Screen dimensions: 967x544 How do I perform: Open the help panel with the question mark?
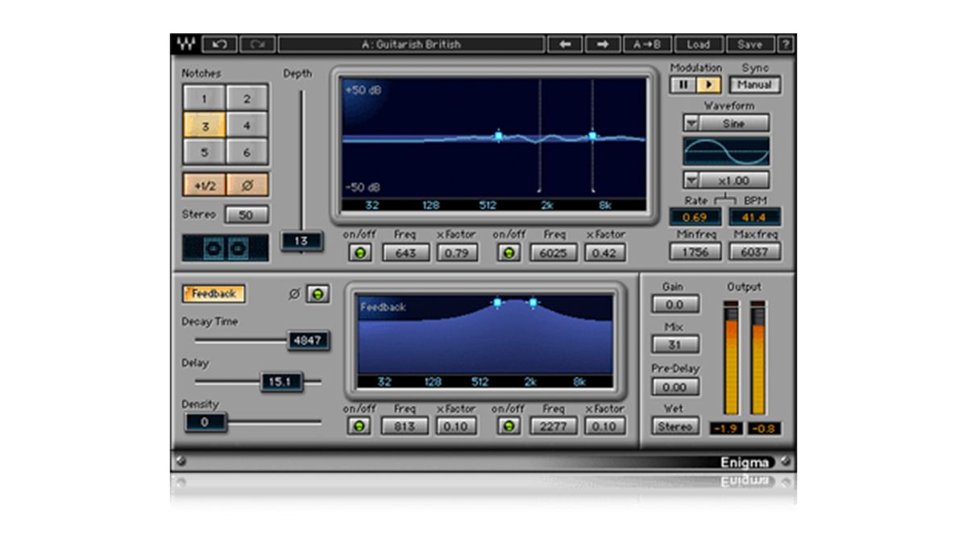786,44
